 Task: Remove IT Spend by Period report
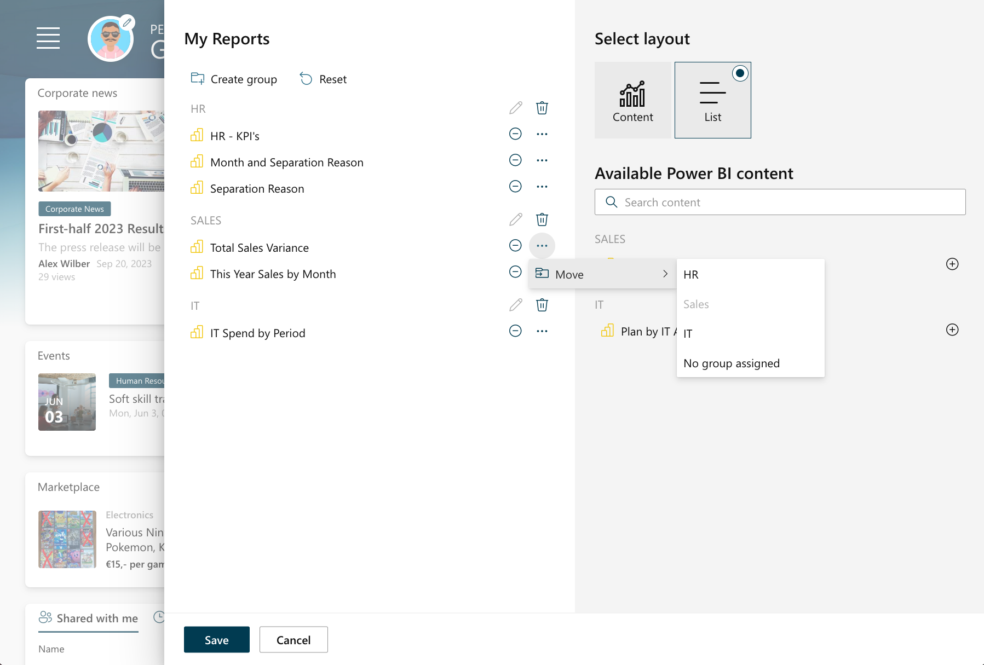[x=515, y=331]
